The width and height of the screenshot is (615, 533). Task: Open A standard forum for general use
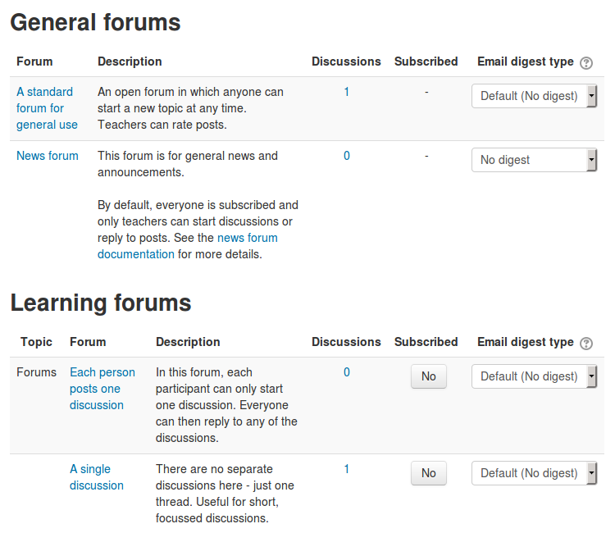pos(47,108)
